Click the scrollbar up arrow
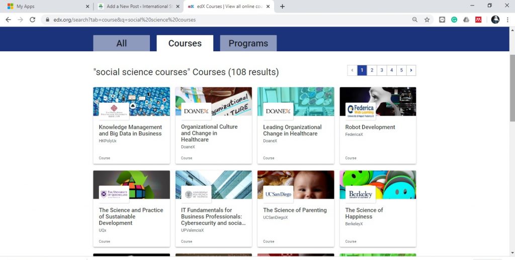 [x=512, y=30]
